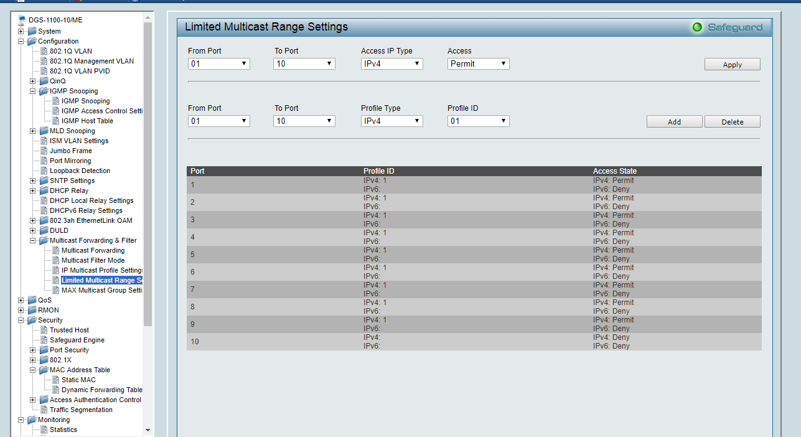Open Multicast Filter Mode page
Image resolution: width=801 pixels, height=437 pixels.
(93, 260)
